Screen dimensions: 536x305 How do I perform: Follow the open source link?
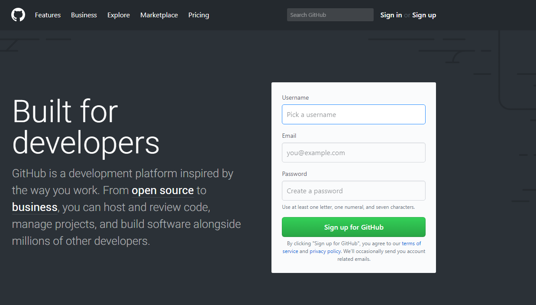tap(163, 191)
